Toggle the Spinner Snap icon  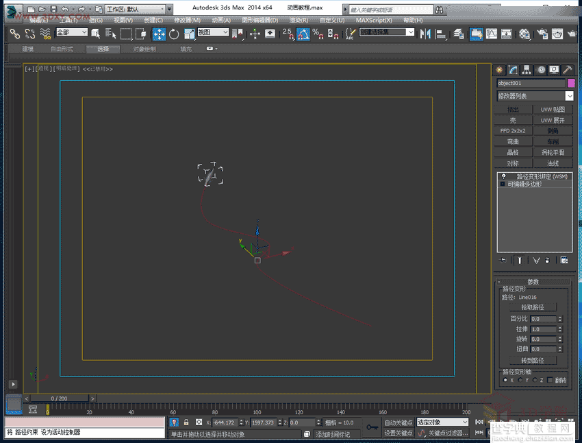(333, 34)
